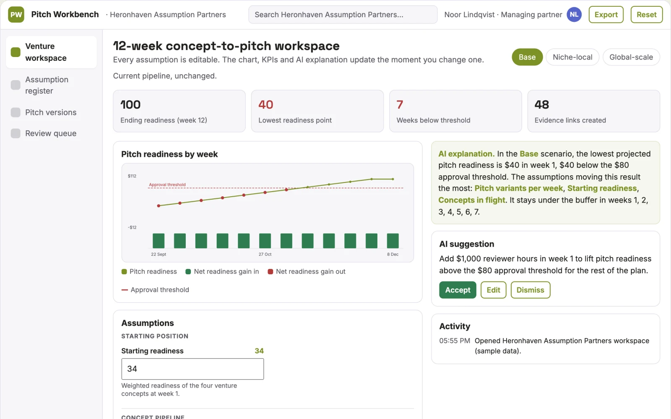
Task: Click the Weeks below threshold KPI card
Action: [x=455, y=111]
